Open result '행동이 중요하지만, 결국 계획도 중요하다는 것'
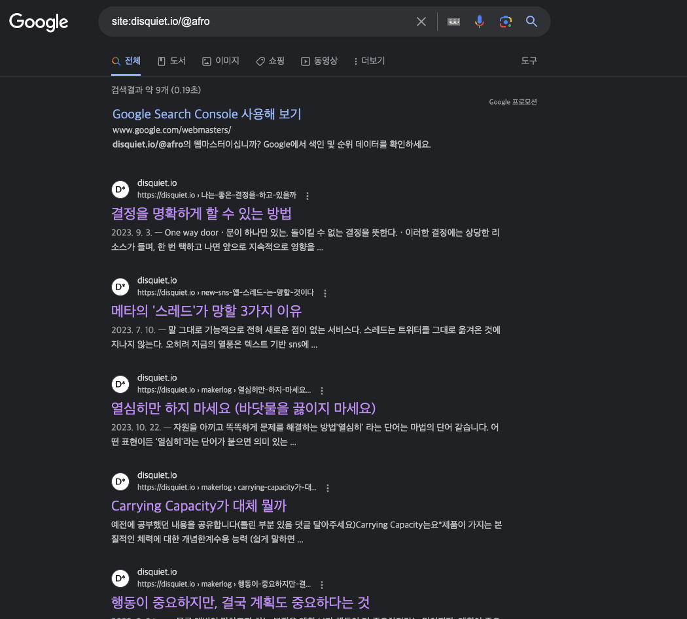Screen dimensions: 687x619 pyautogui.click(x=240, y=603)
